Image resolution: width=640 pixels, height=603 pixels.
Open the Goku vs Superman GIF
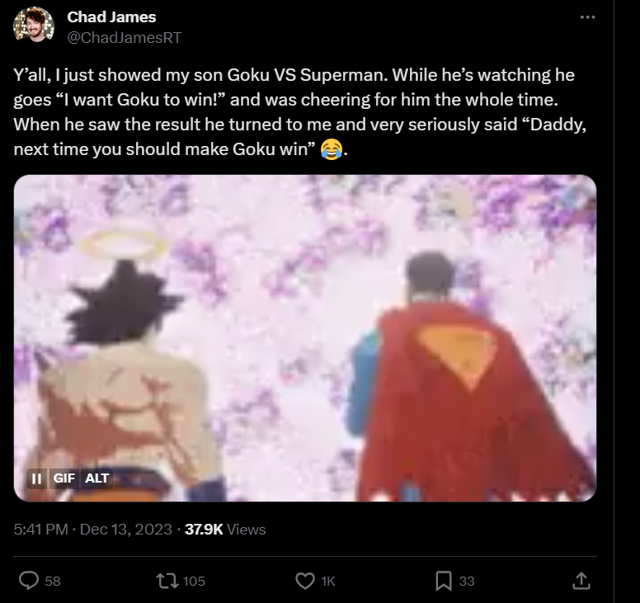(305, 338)
